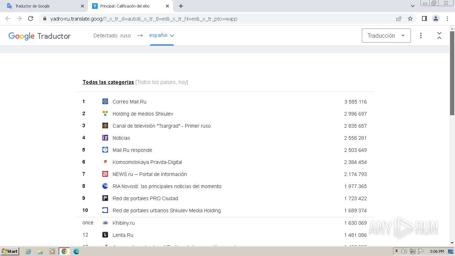Click the RIA Novosti globe icon
Screen dimensions: 455x256
(x=105, y=186)
